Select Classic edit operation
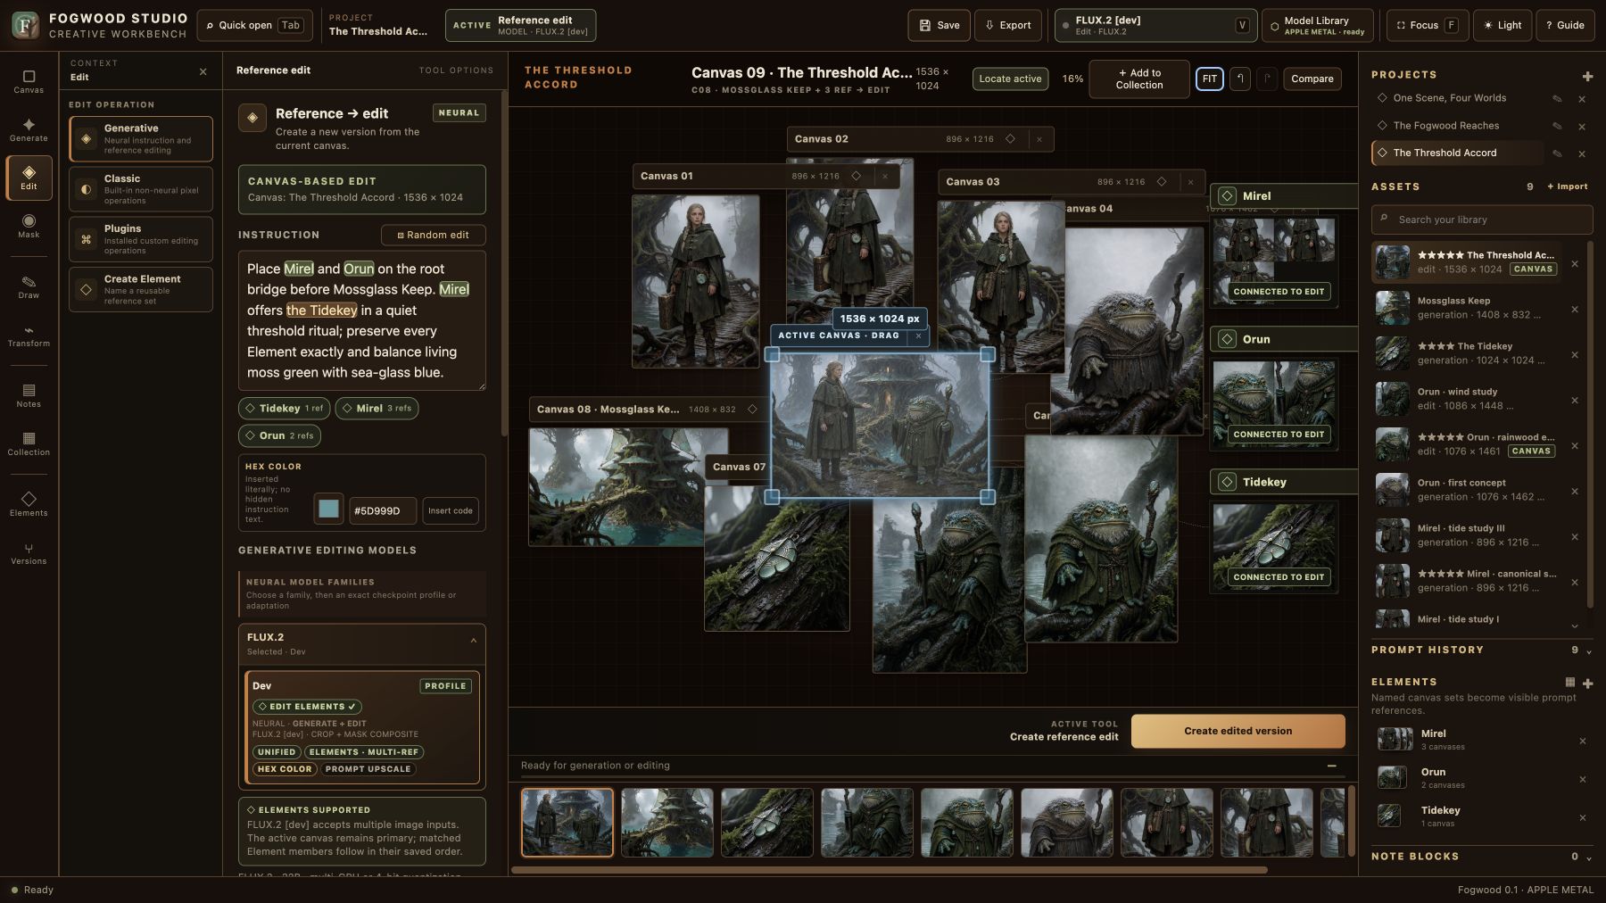This screenshot has height=903, width=1606. pos(141,189)
